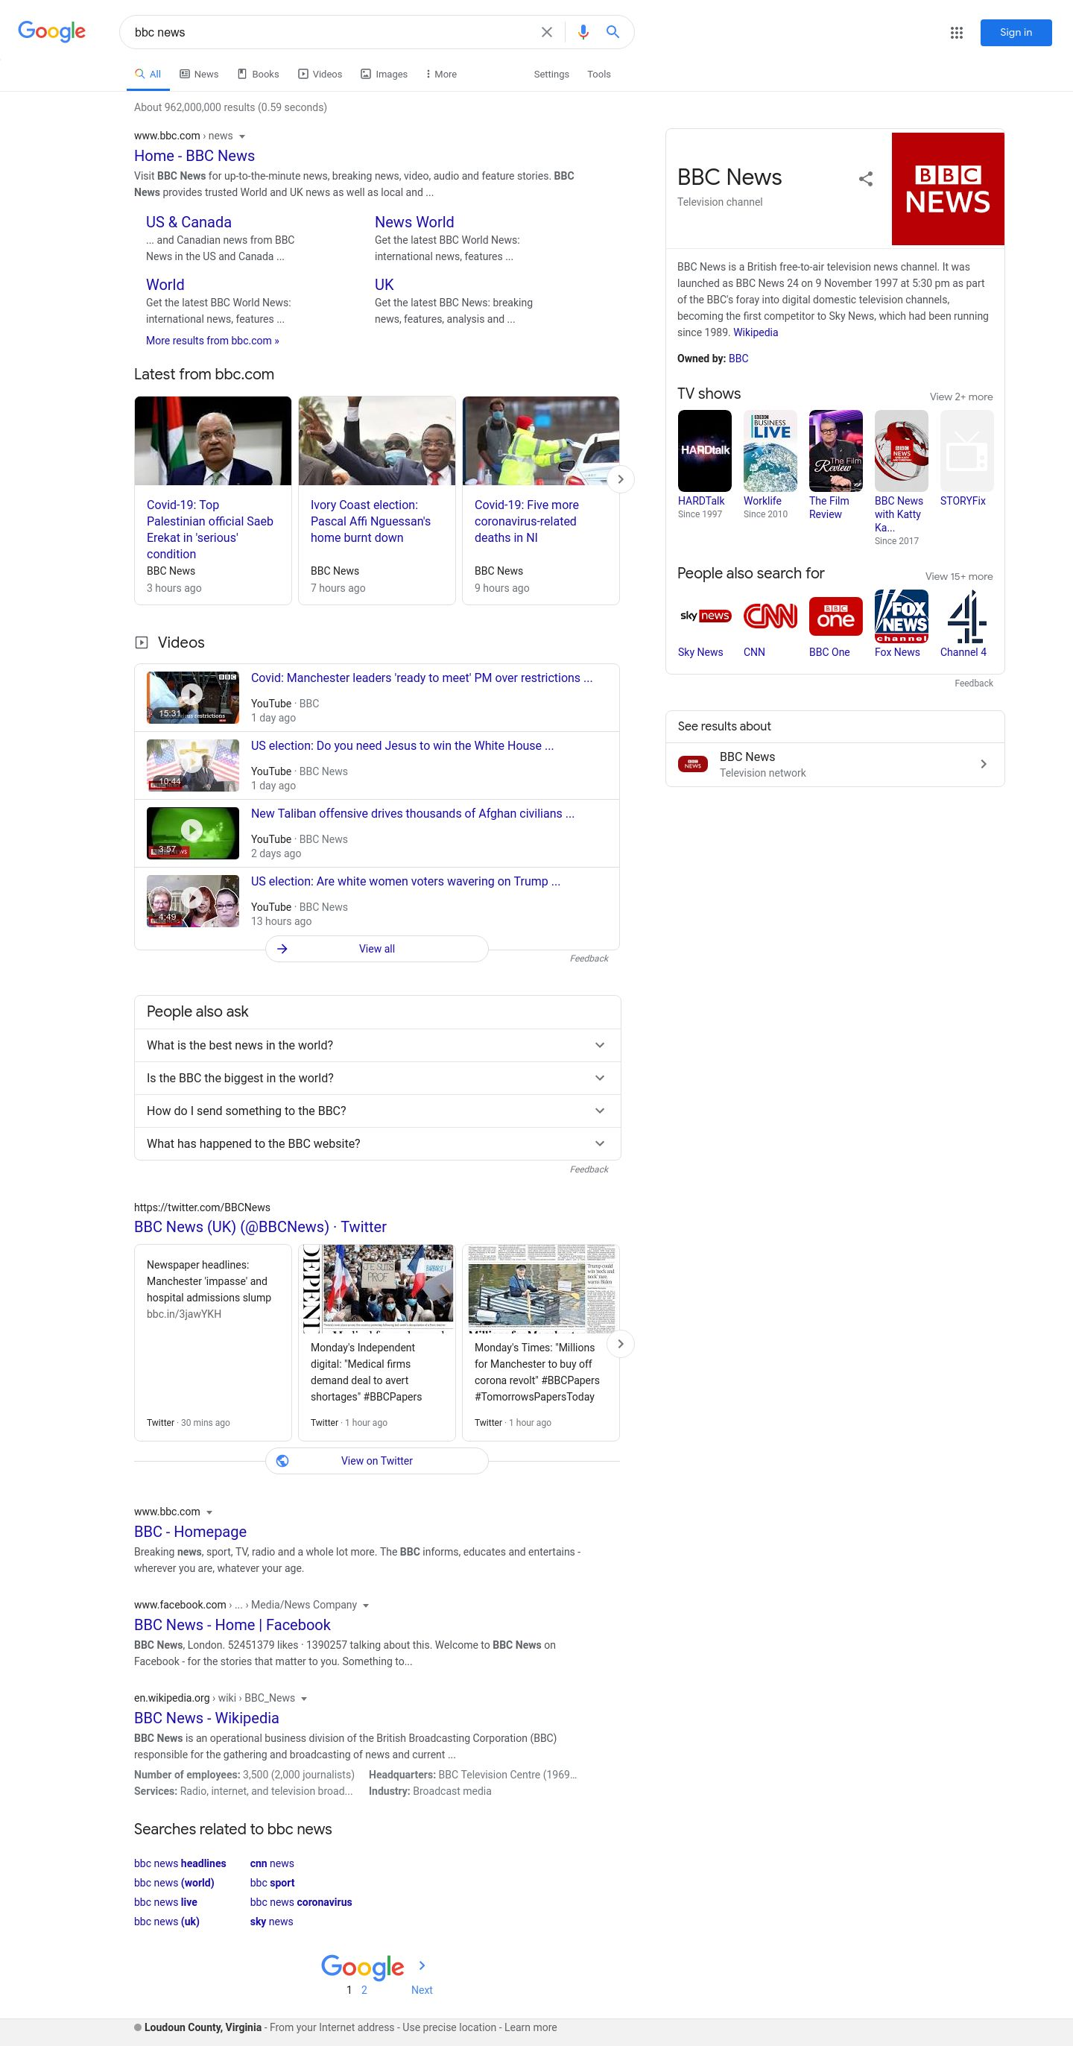The width and height of the screenshot is (1073, 2046).
Task: Open the Google apps grid
Action: (956, 33)
